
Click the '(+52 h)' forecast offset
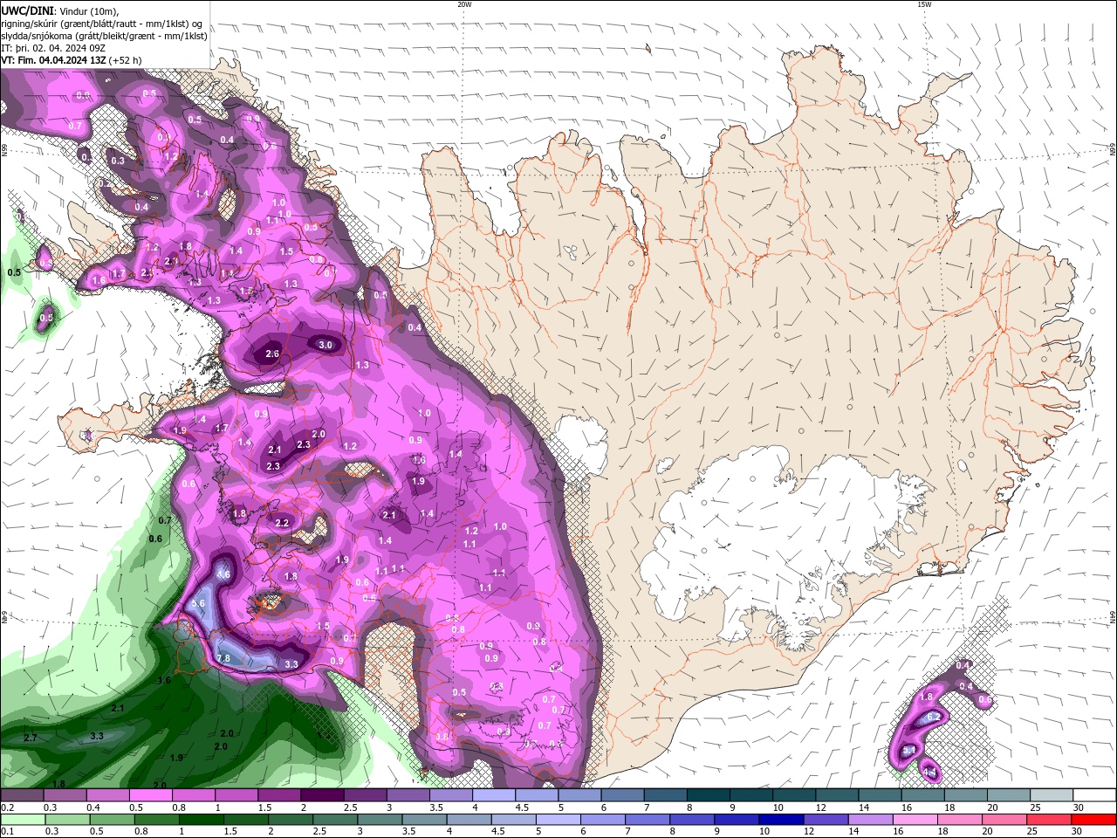click(126, 60)
